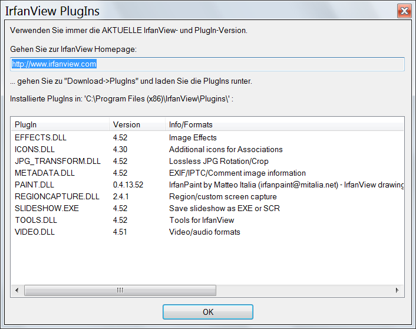This screenshot has height=329, width=416.
Task: Click the horizontal scrollbar left arrow
Action: point(17,290)
